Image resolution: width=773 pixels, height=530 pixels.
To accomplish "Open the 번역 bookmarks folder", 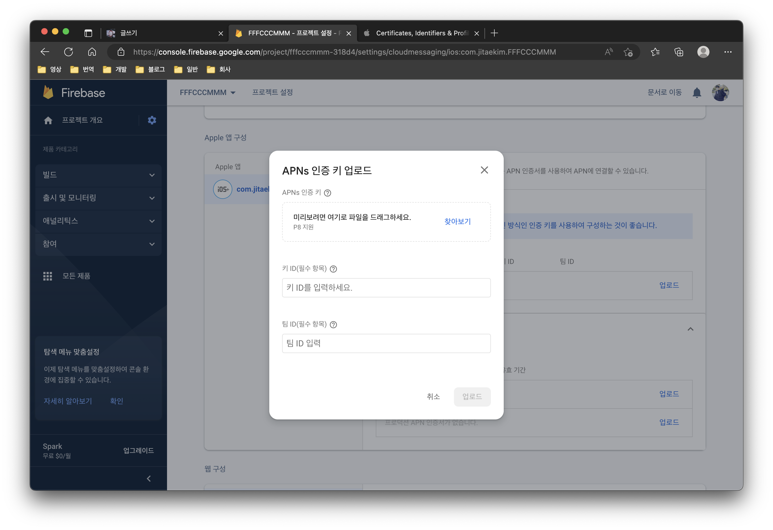I will pos(82,69).
